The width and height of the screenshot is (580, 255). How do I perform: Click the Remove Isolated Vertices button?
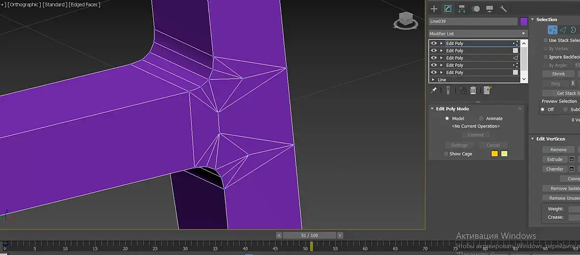coord(561,189)
